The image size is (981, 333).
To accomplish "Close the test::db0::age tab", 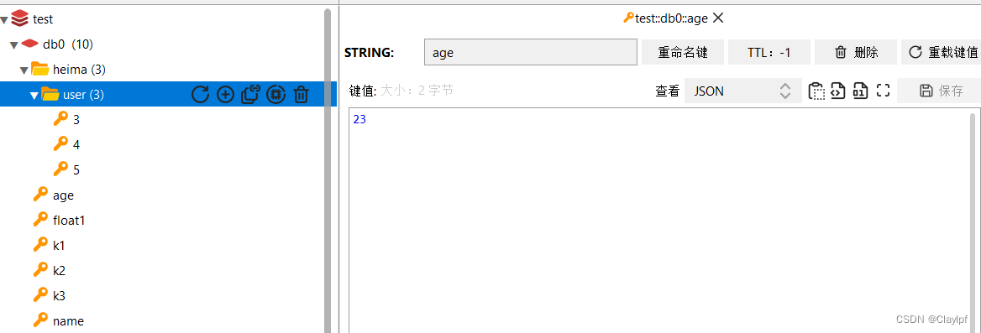I will point(718,18).
